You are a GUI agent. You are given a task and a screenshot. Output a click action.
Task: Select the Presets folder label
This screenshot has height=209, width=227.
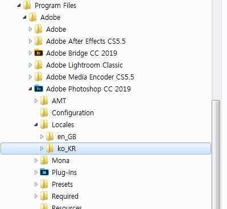coord(62,184)
